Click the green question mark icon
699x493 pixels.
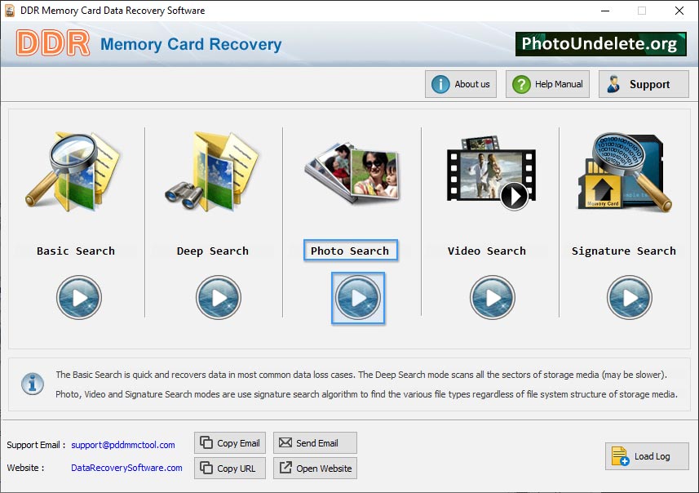pos(521,84)
